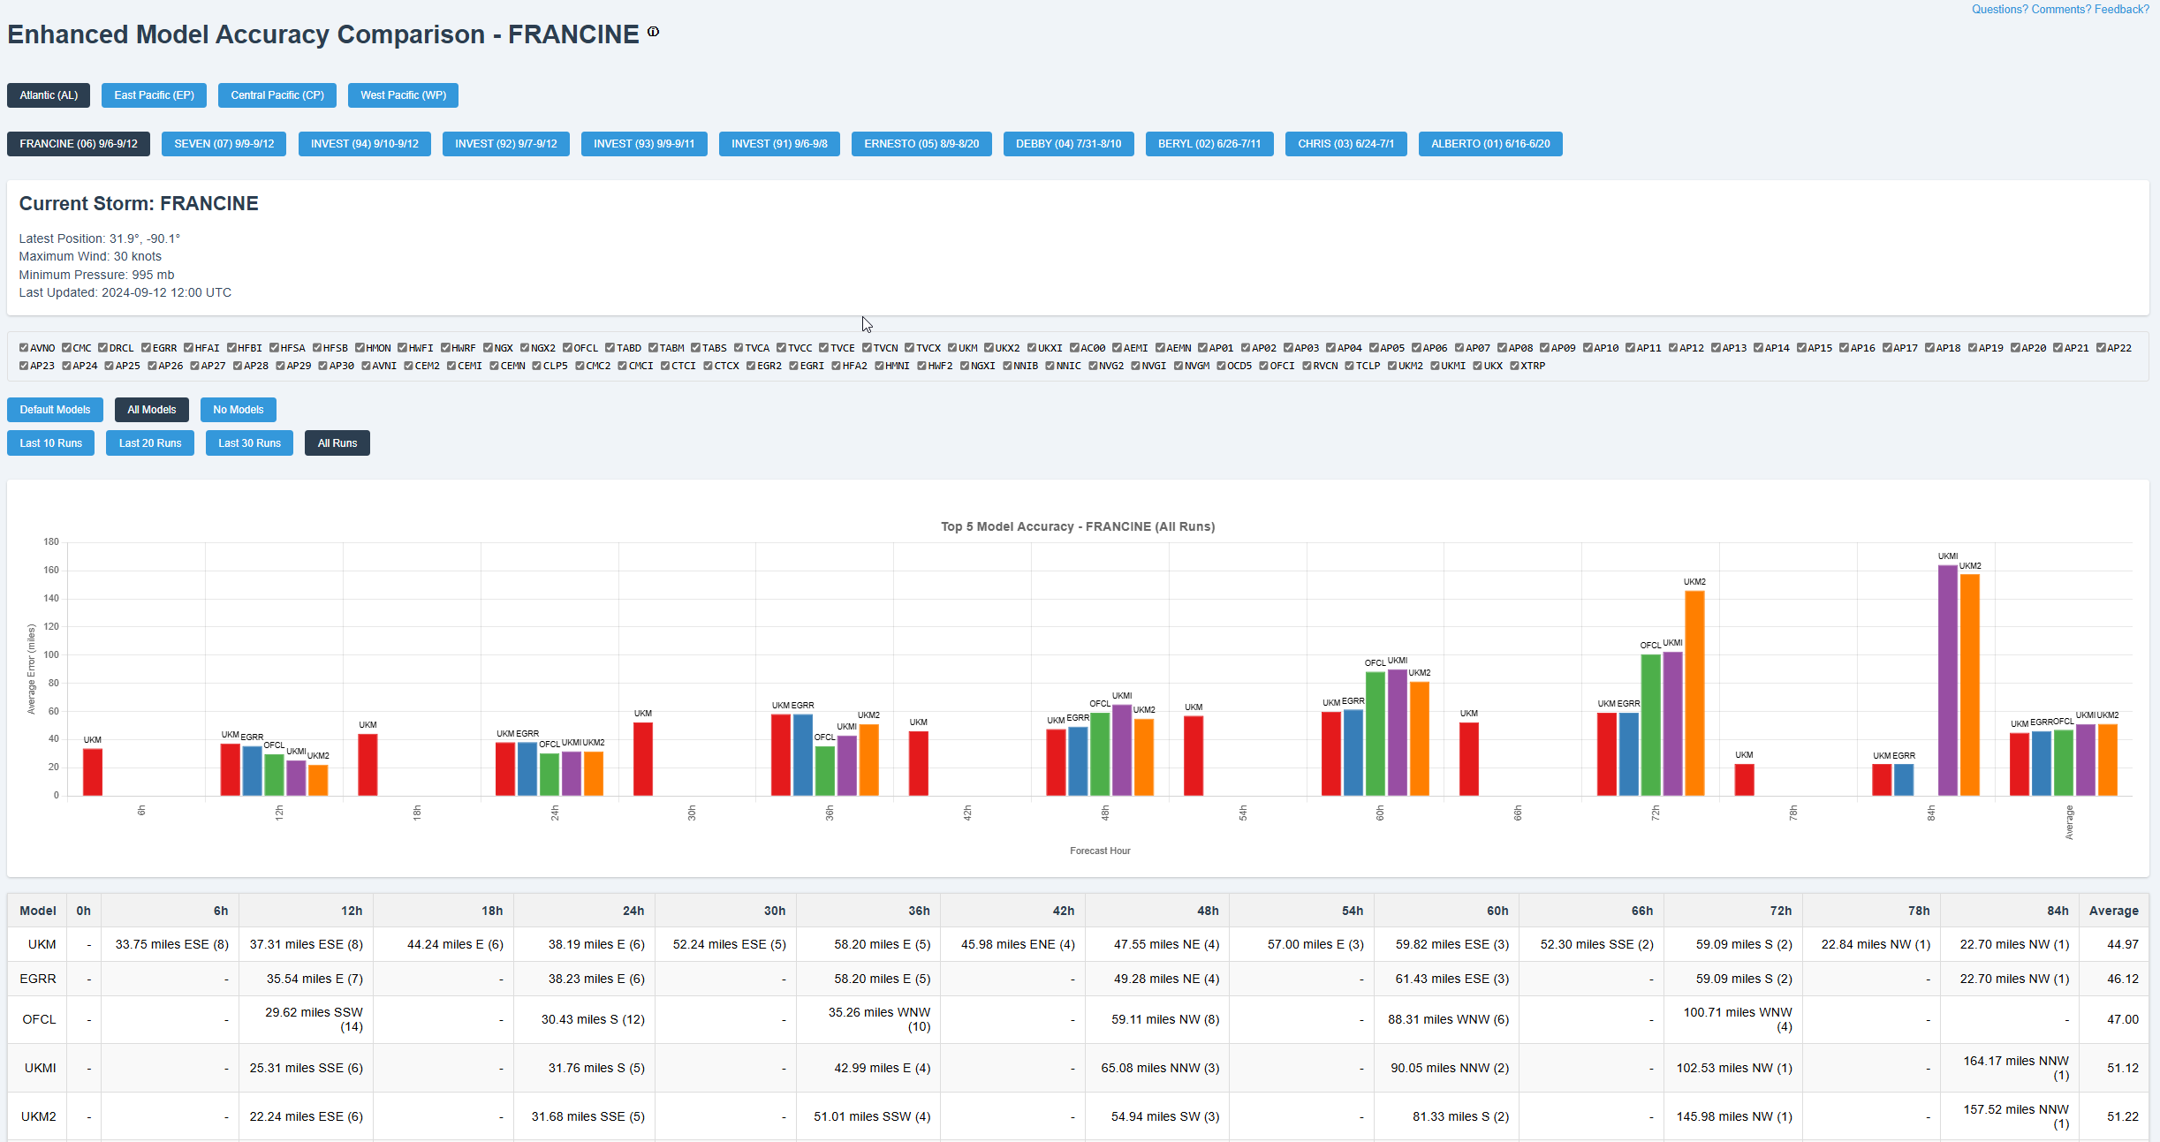Toggle the NVGM model checkbox

(1178, 366)
